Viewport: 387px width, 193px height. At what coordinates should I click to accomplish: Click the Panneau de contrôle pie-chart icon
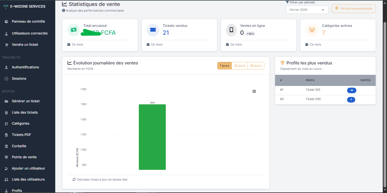pos(7,22)
